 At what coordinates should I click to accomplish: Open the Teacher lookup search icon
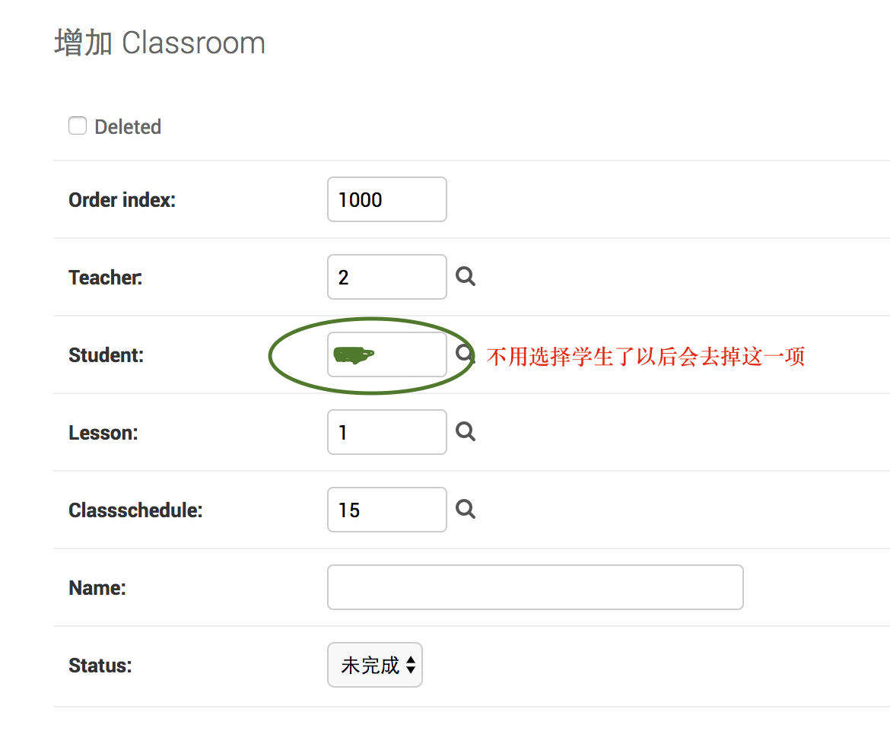pos(466,276)
